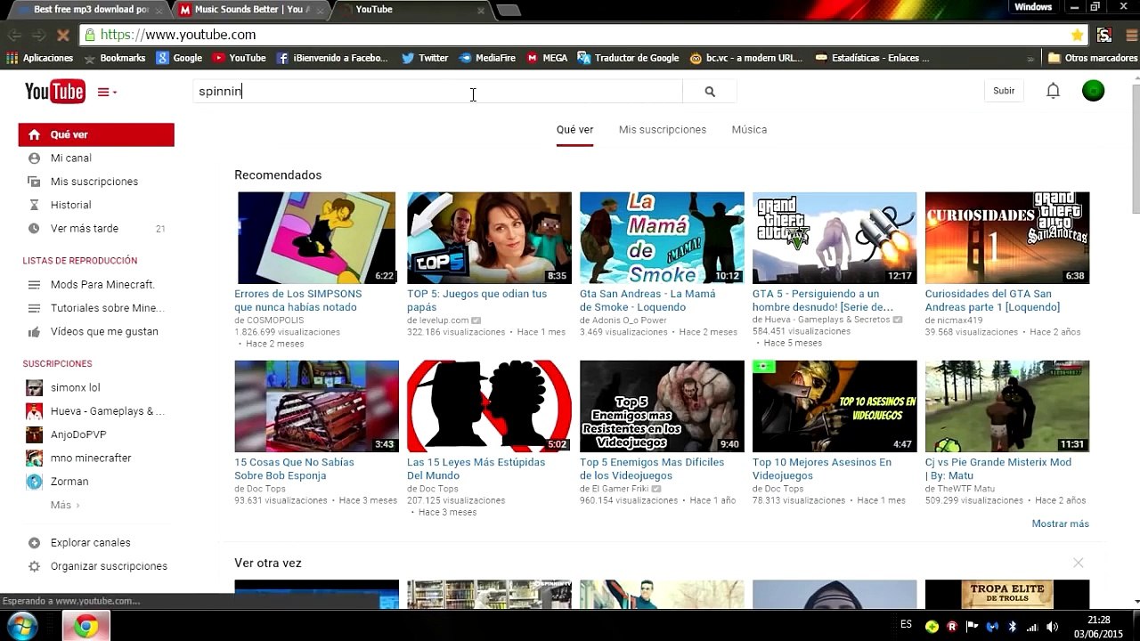Open the notifications bell
Viewport: 1140px width, 641px height.
pos(1053,91)
